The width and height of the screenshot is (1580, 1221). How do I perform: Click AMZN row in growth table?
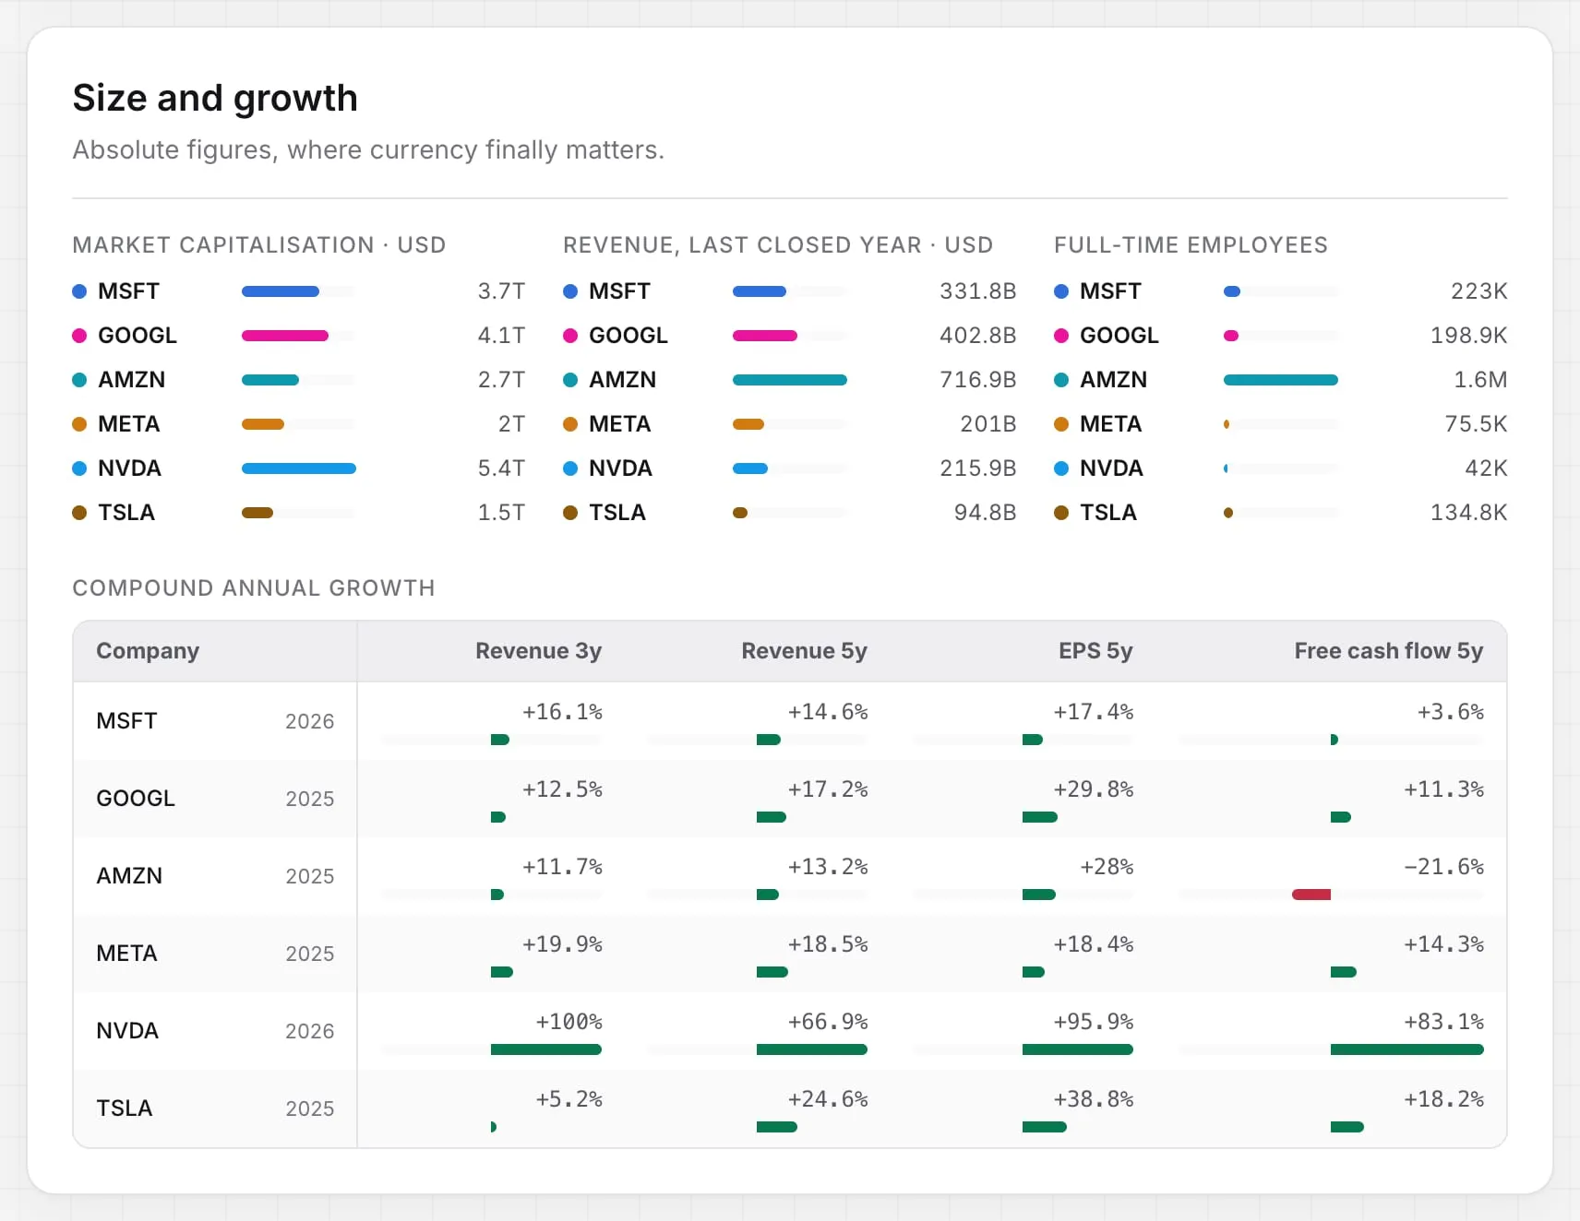790,876
